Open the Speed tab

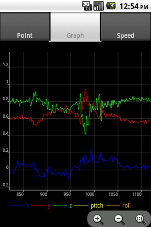coord(126,26)
